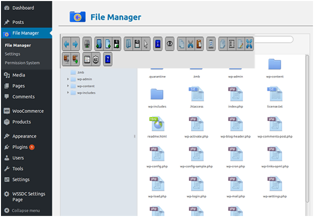Open Comments in the sidebar menu
Viewport: 314px width, 217px height.
(23, 97)
